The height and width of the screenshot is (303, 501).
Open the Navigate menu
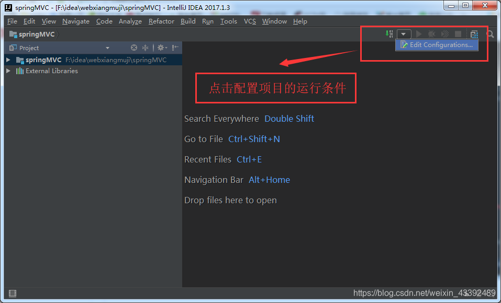coord(76,21)
